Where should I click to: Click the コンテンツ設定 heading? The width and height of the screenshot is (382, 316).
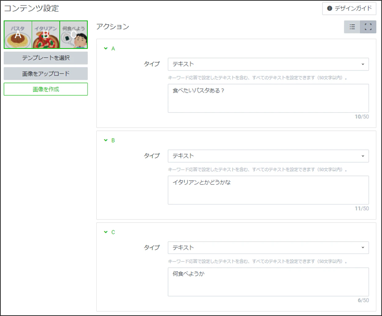point(31,8)
